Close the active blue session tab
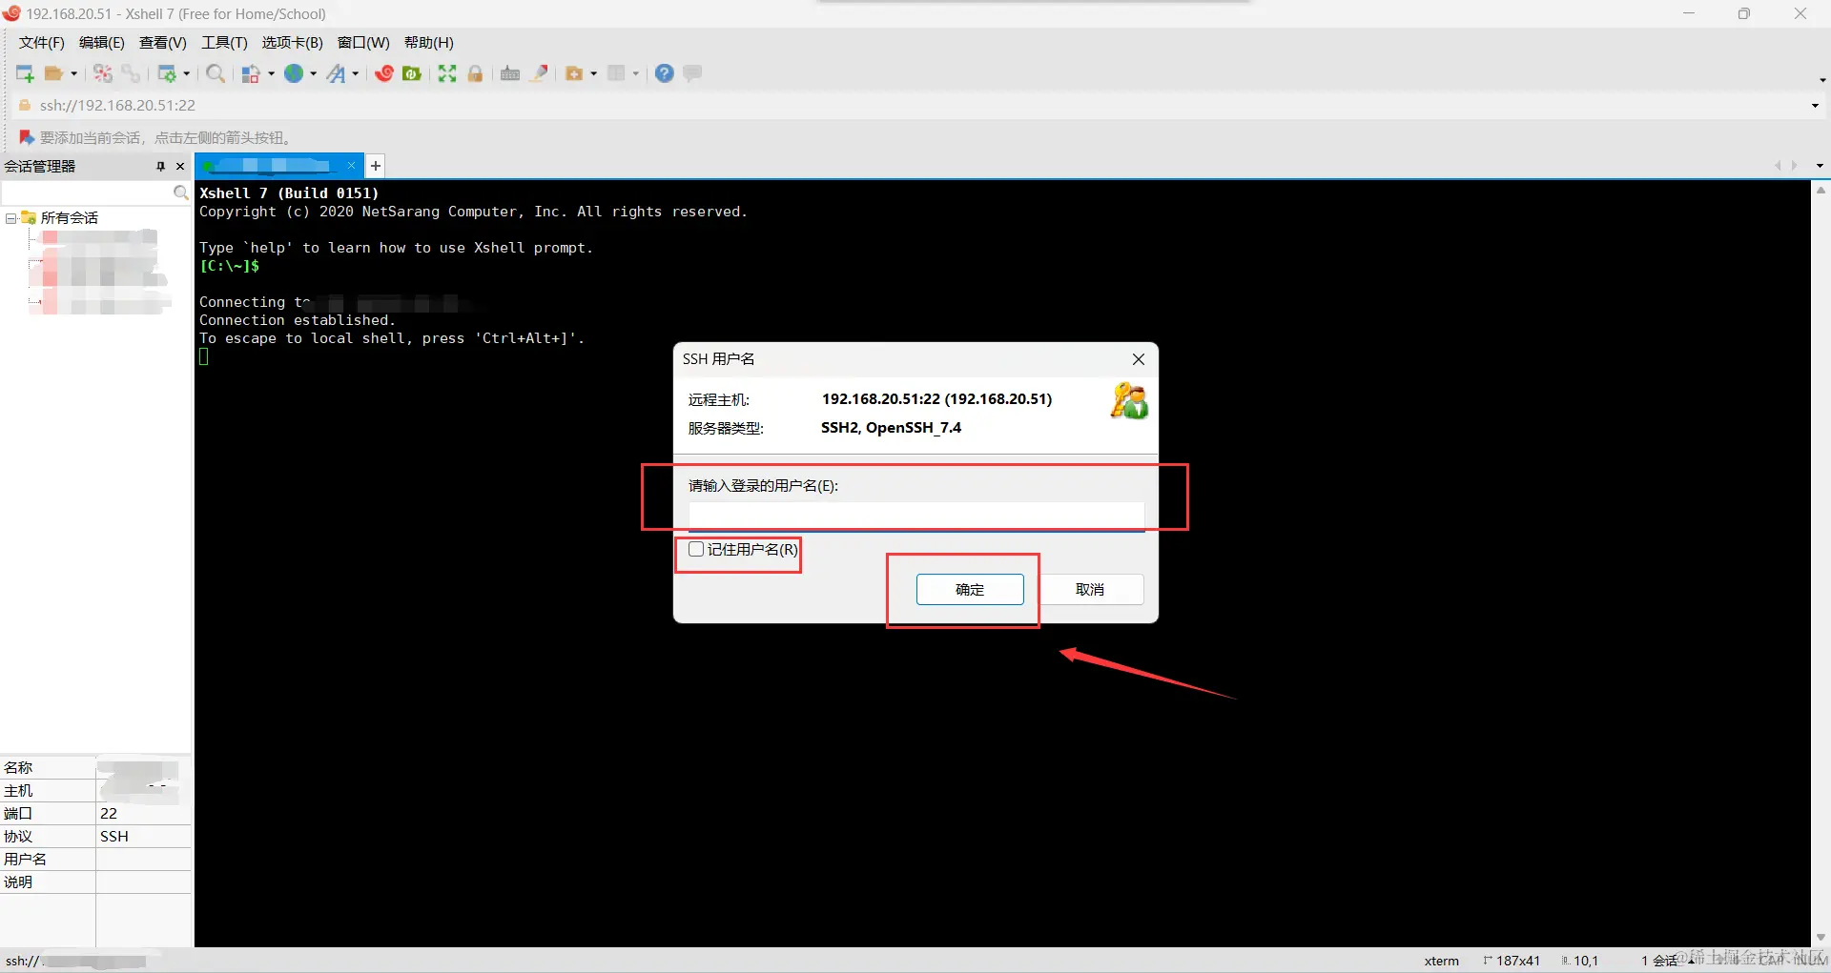 [351, 166]
